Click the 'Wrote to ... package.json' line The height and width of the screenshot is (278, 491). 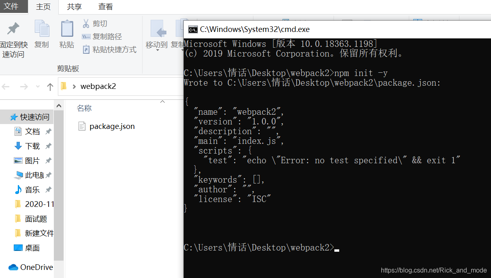[312, 83]
